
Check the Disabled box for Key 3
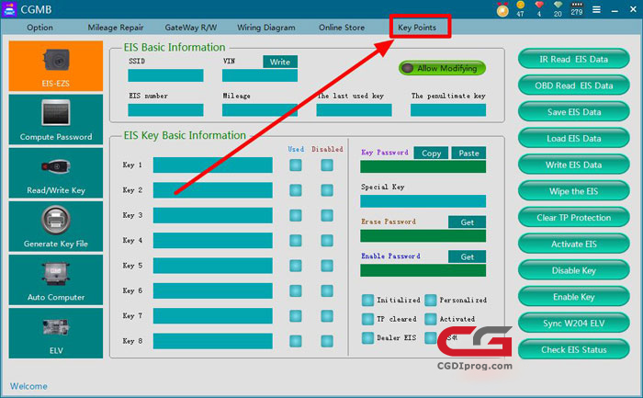click(327, 215)
